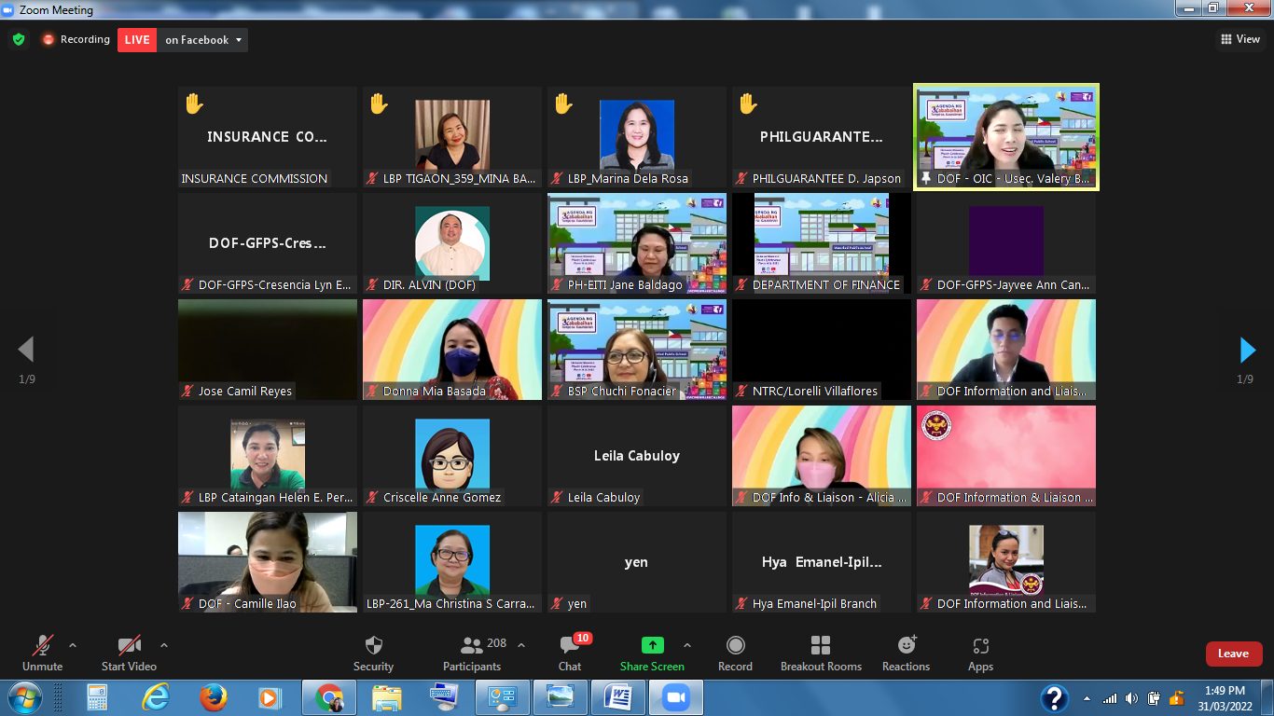Toggle Start Video camera icon
The width and height of the screenshot is (1274, 716).
point(129,645)
